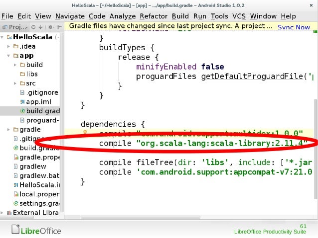318x238 pixels.
Task: Click the app .gitignore file icon
Action: (22, 92)
